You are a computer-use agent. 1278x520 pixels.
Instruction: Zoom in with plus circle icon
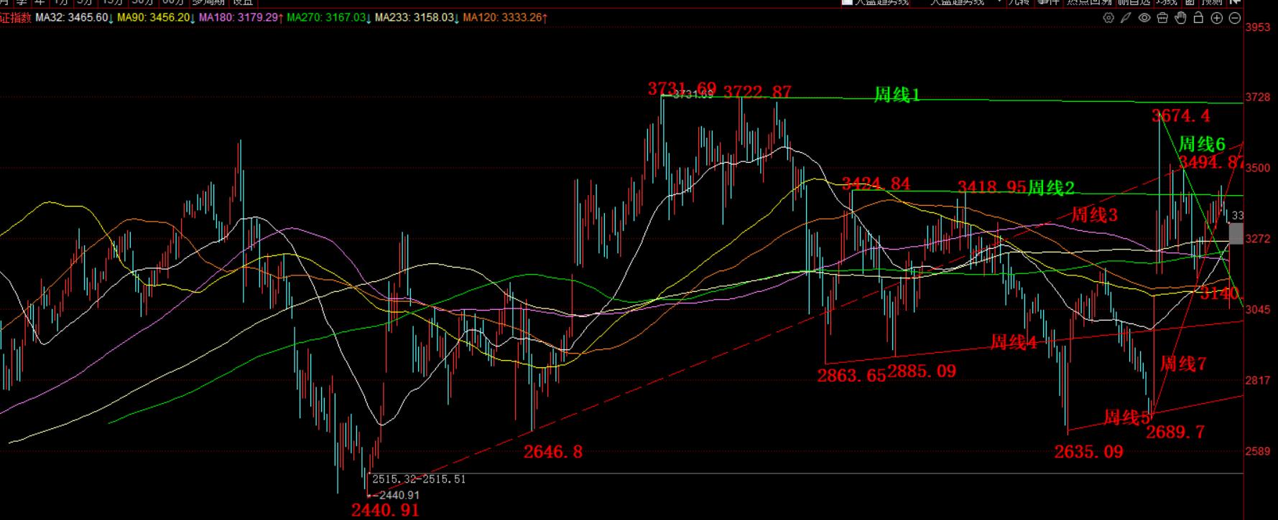[x=1217, y=18]
